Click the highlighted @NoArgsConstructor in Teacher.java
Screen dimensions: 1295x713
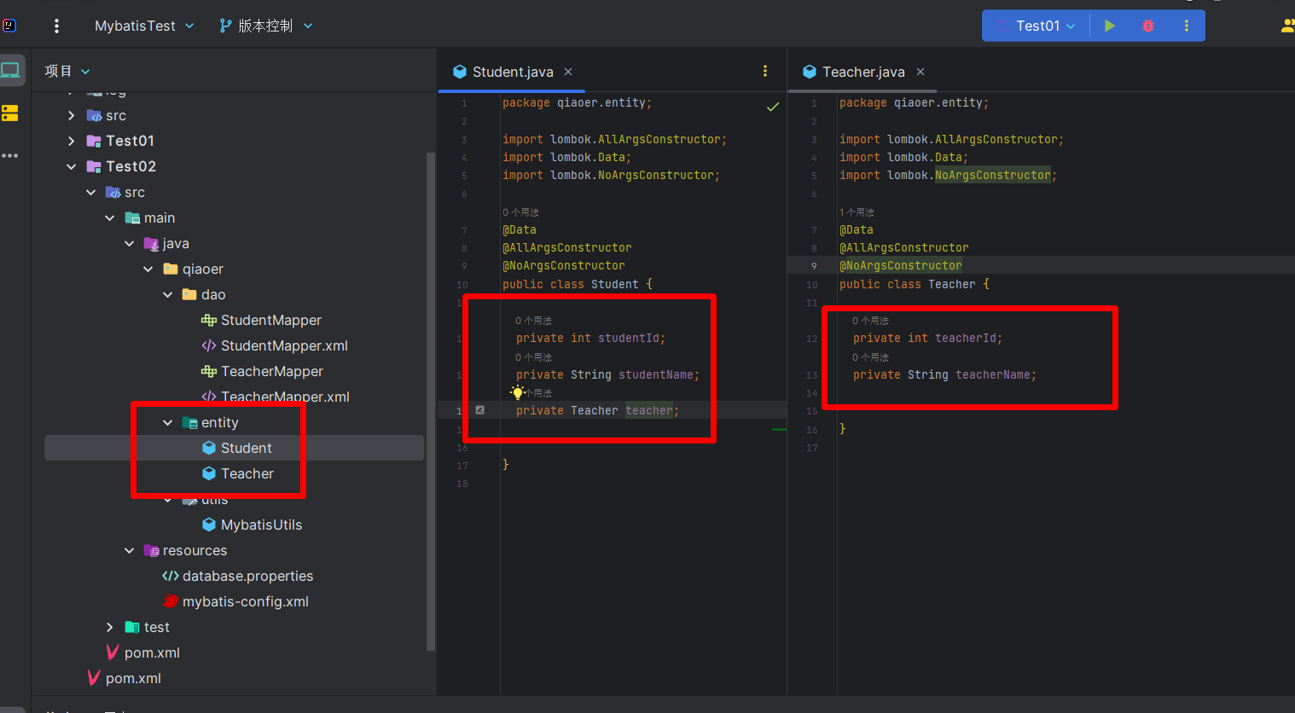pyautogui.click(x=901, y=266)
